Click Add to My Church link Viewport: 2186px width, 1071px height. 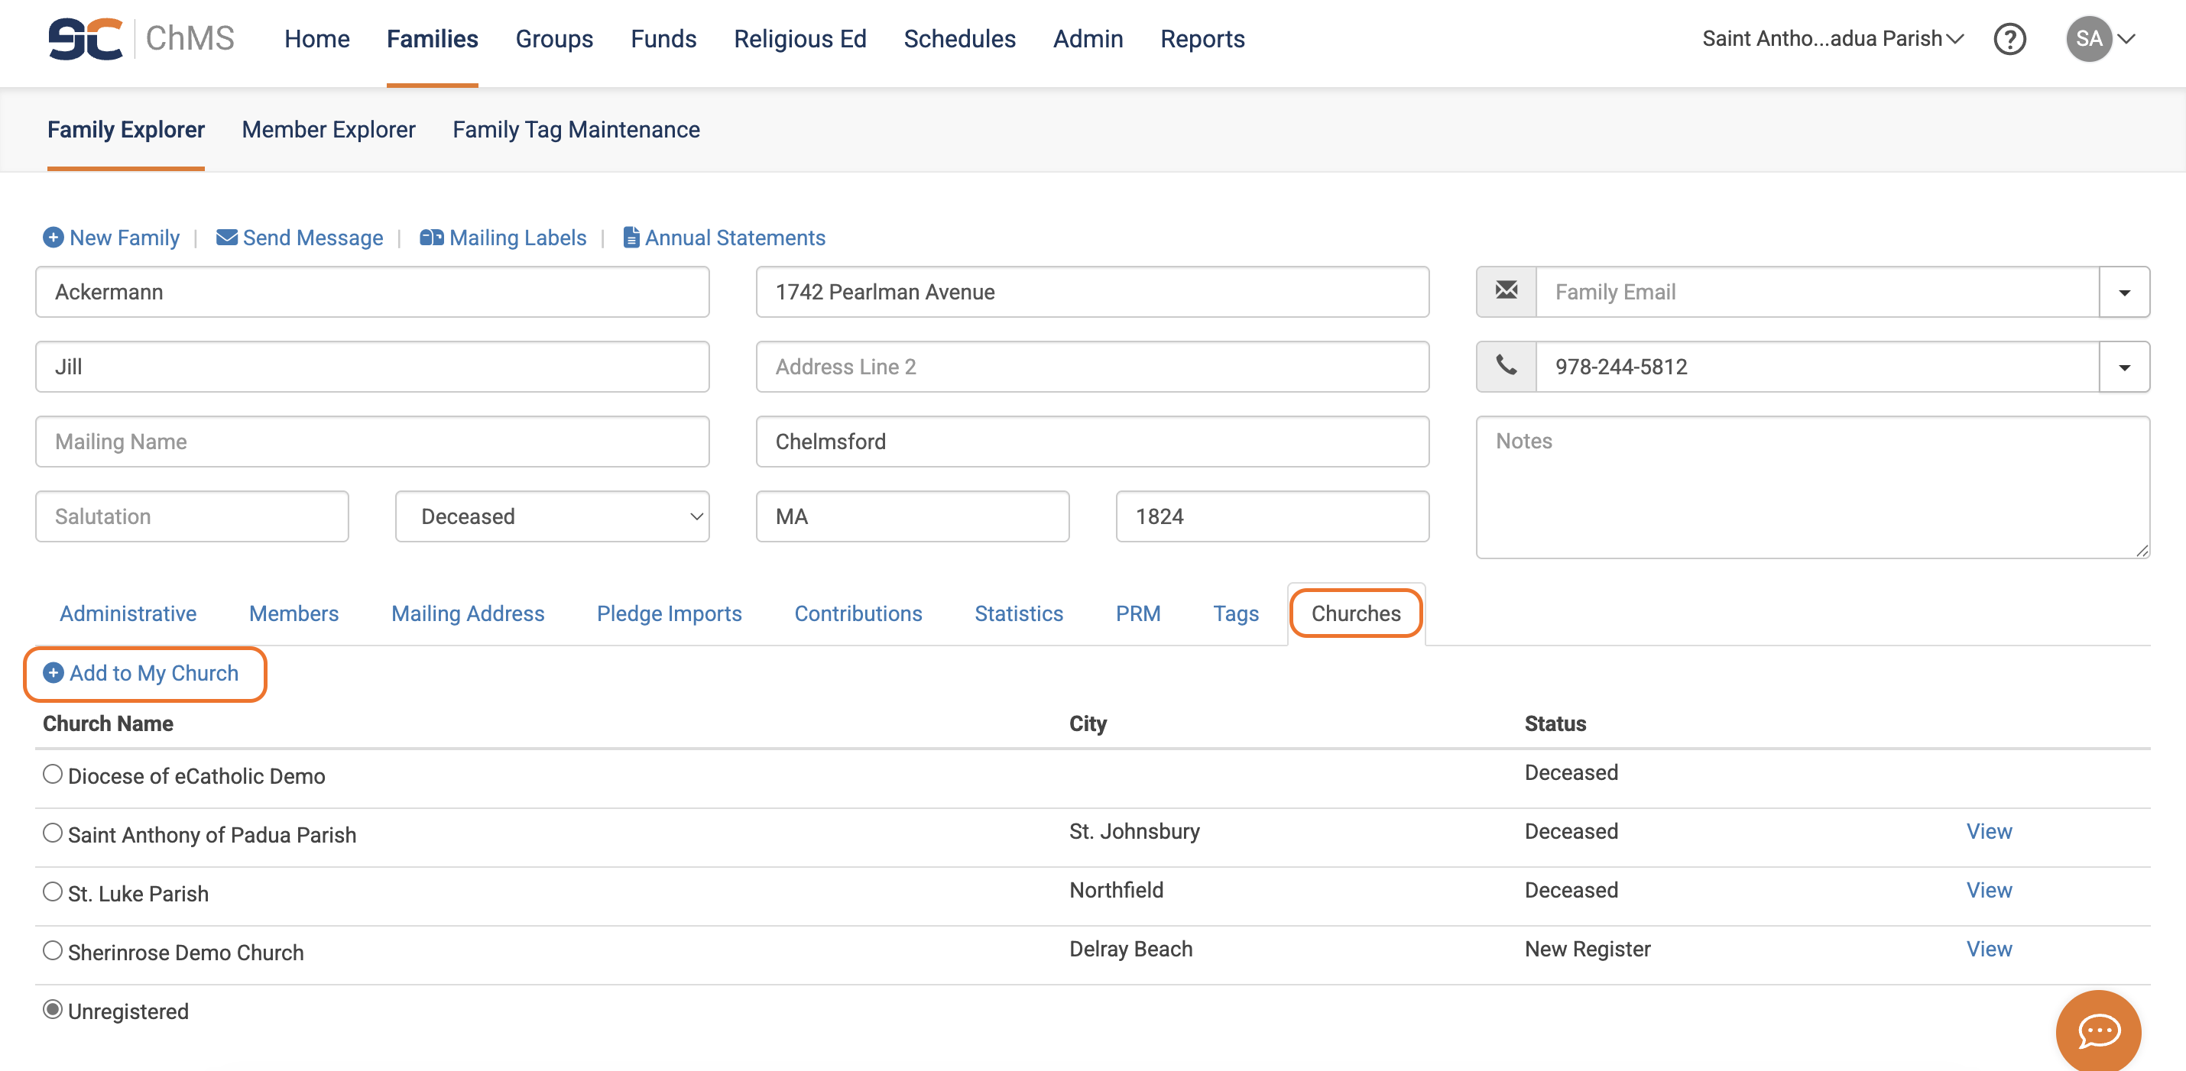tap(153, 673)
